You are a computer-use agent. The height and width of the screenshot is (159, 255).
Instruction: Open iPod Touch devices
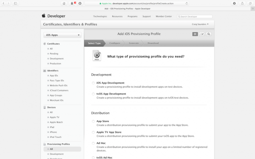56,137
